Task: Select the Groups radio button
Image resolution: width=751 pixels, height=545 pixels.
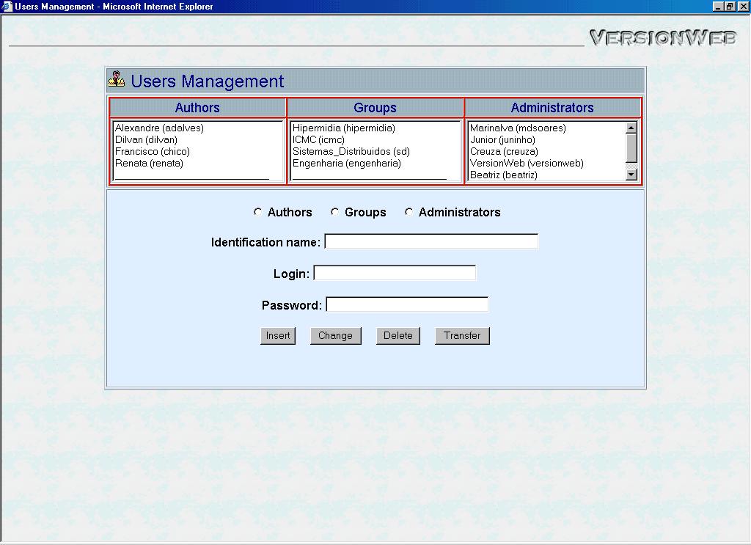Action: pos(334,212)
